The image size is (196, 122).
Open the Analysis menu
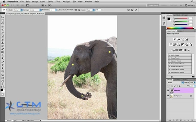tap(67, 2)
